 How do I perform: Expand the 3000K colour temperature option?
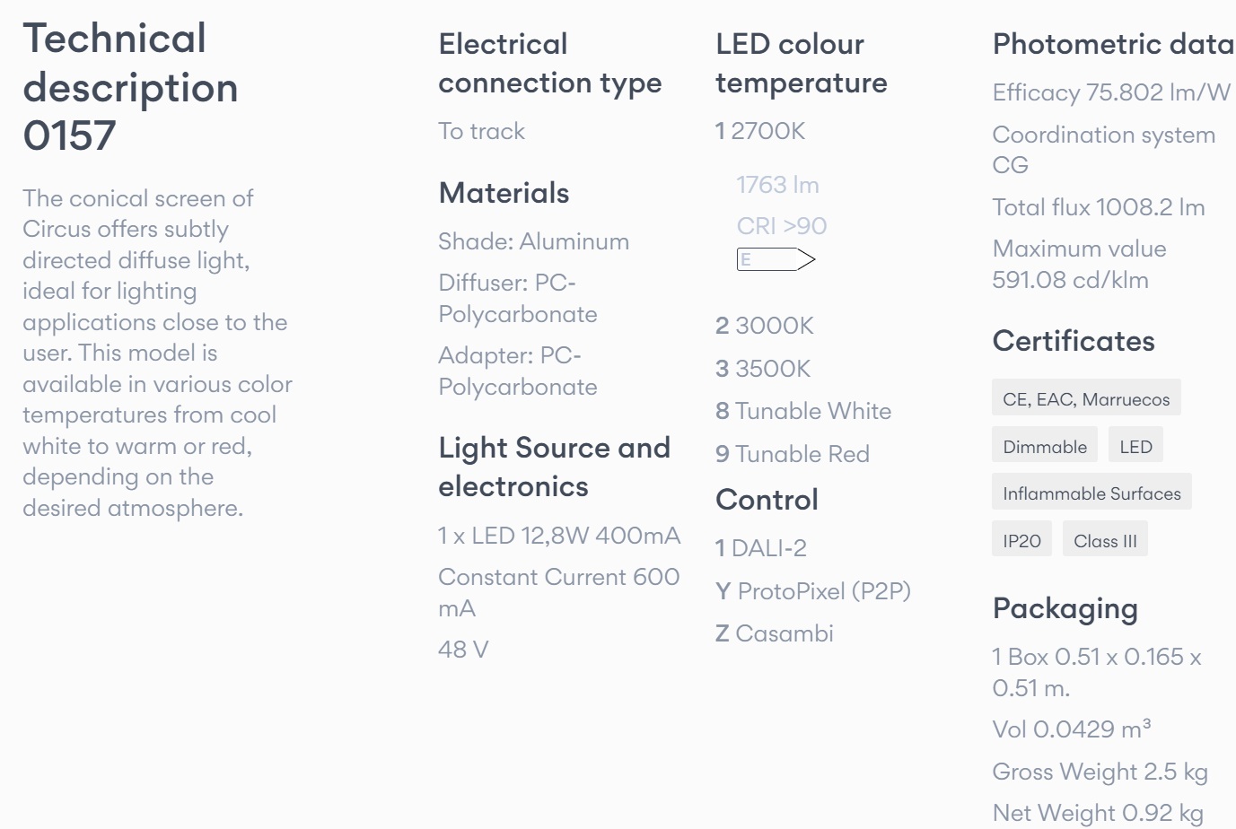(765, 326)
